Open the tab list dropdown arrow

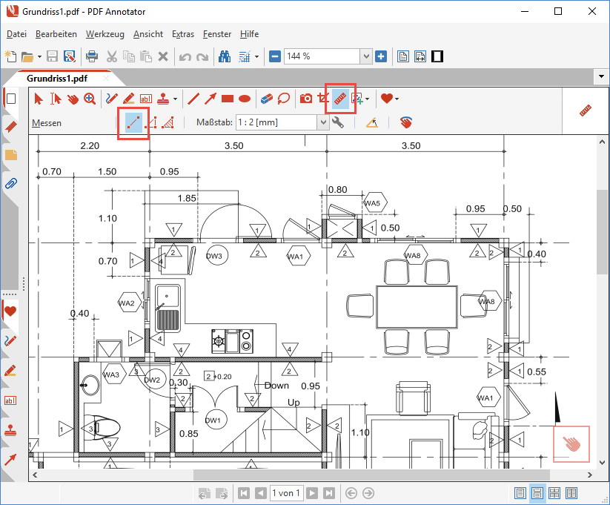[601, 76]
